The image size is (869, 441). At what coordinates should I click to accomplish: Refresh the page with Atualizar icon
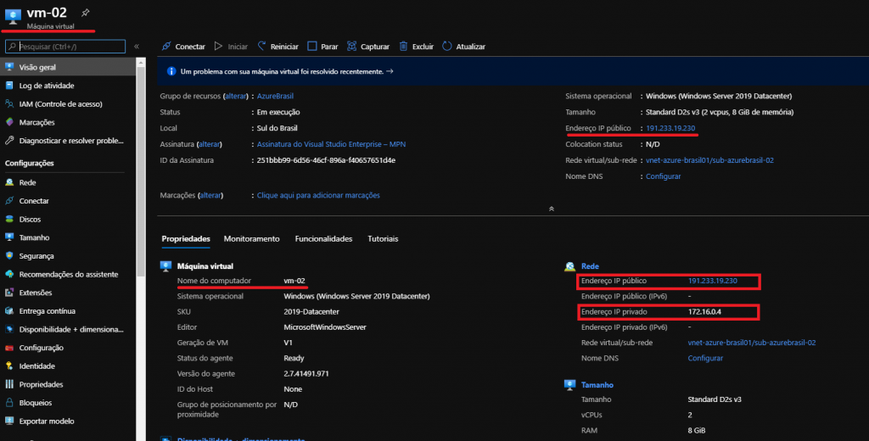pyautogui.click(x=448, y=47)
